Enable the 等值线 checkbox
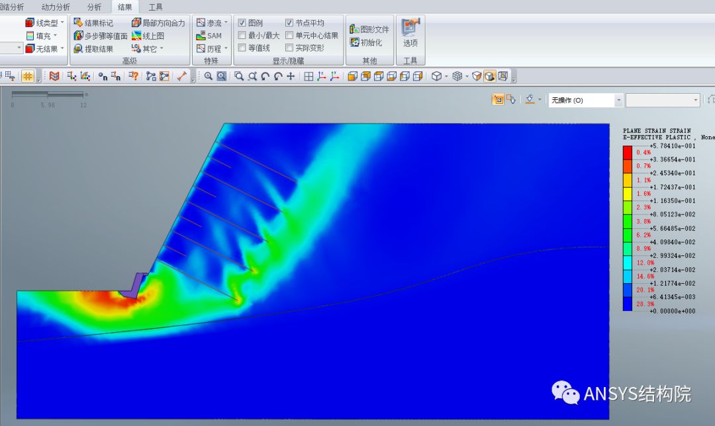 [242, 48]
